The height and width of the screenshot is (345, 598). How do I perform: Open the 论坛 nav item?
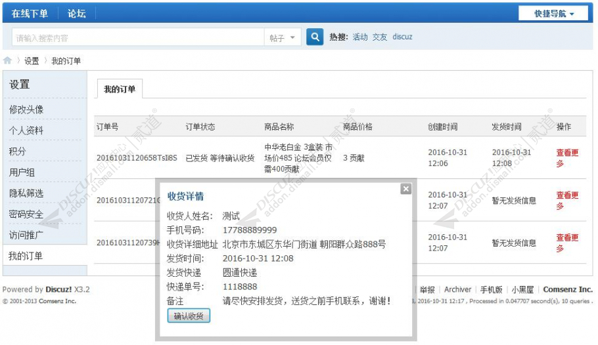(x=77, y=14)
